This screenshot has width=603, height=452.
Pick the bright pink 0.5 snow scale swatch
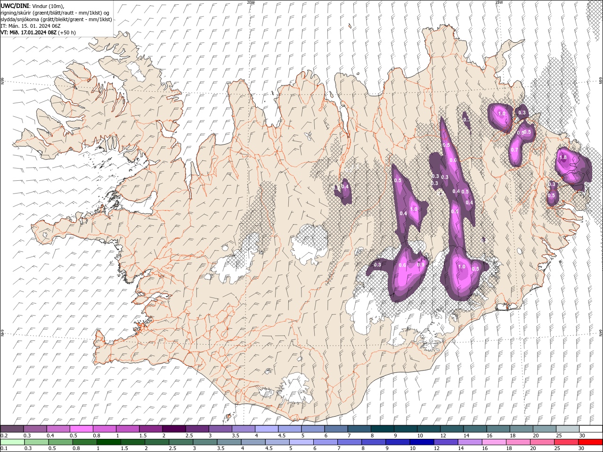(81, 429)
